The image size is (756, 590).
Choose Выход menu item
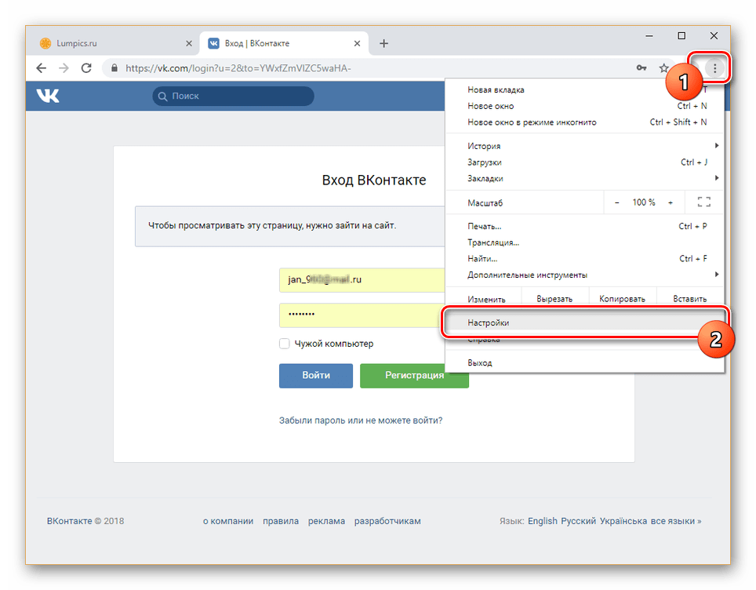tap(584, 362)
